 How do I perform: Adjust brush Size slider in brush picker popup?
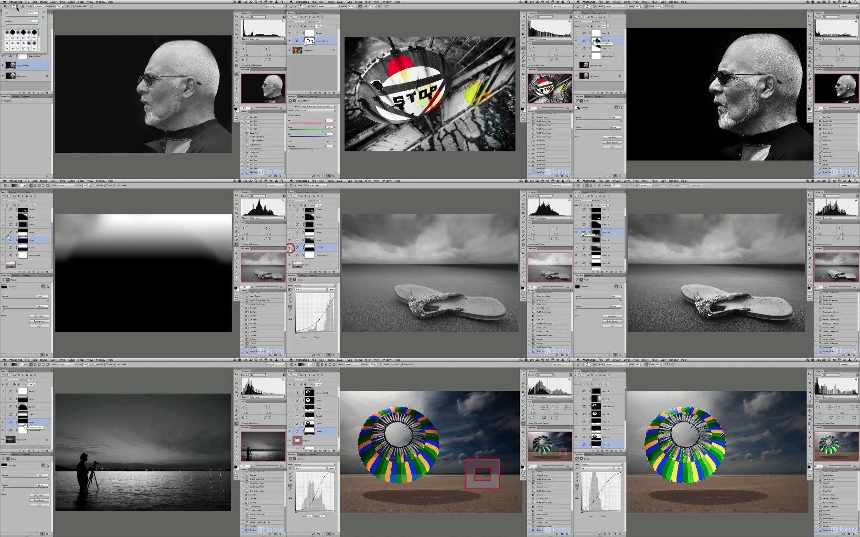pos(21,16)
